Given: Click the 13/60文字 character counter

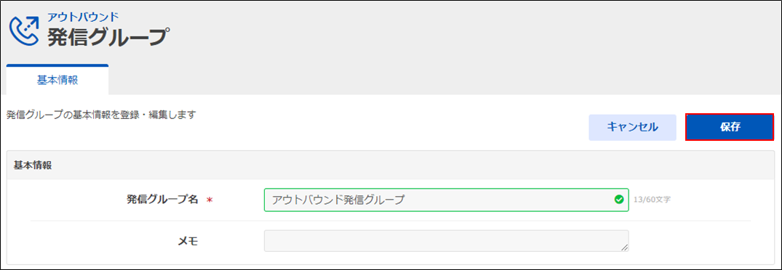Looking at the screenshot, I should [x=652, y=200].
